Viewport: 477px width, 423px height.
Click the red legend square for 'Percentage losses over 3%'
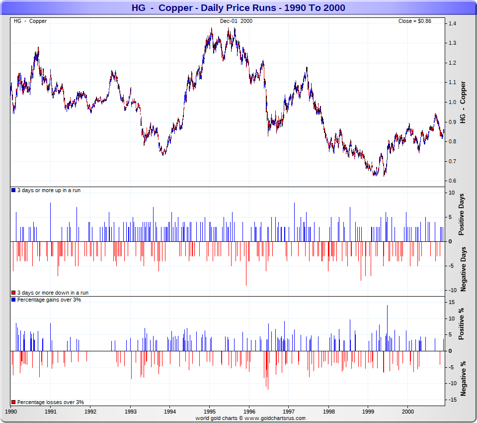click(13, 402)
